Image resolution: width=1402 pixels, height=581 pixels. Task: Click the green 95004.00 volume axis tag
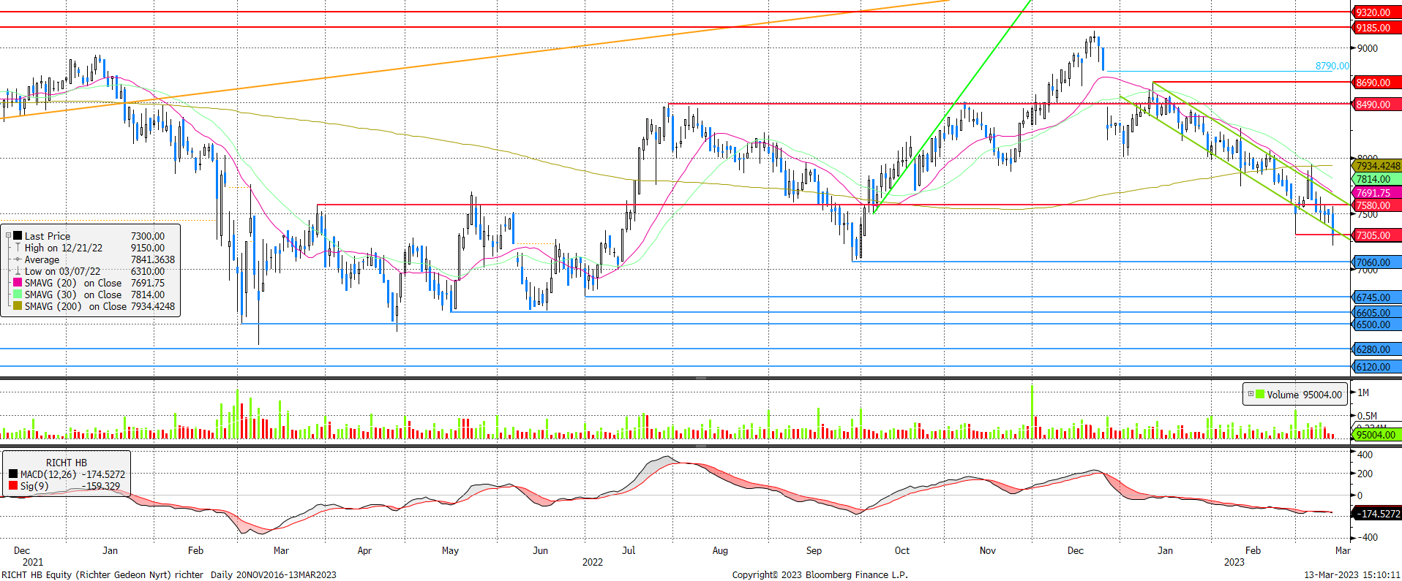[1376, 435]
